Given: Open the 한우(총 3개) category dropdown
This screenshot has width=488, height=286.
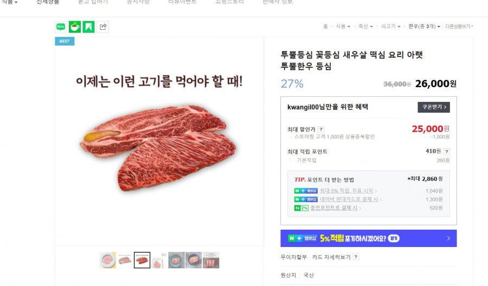Looking at the screenshot, I should [424, 27].
